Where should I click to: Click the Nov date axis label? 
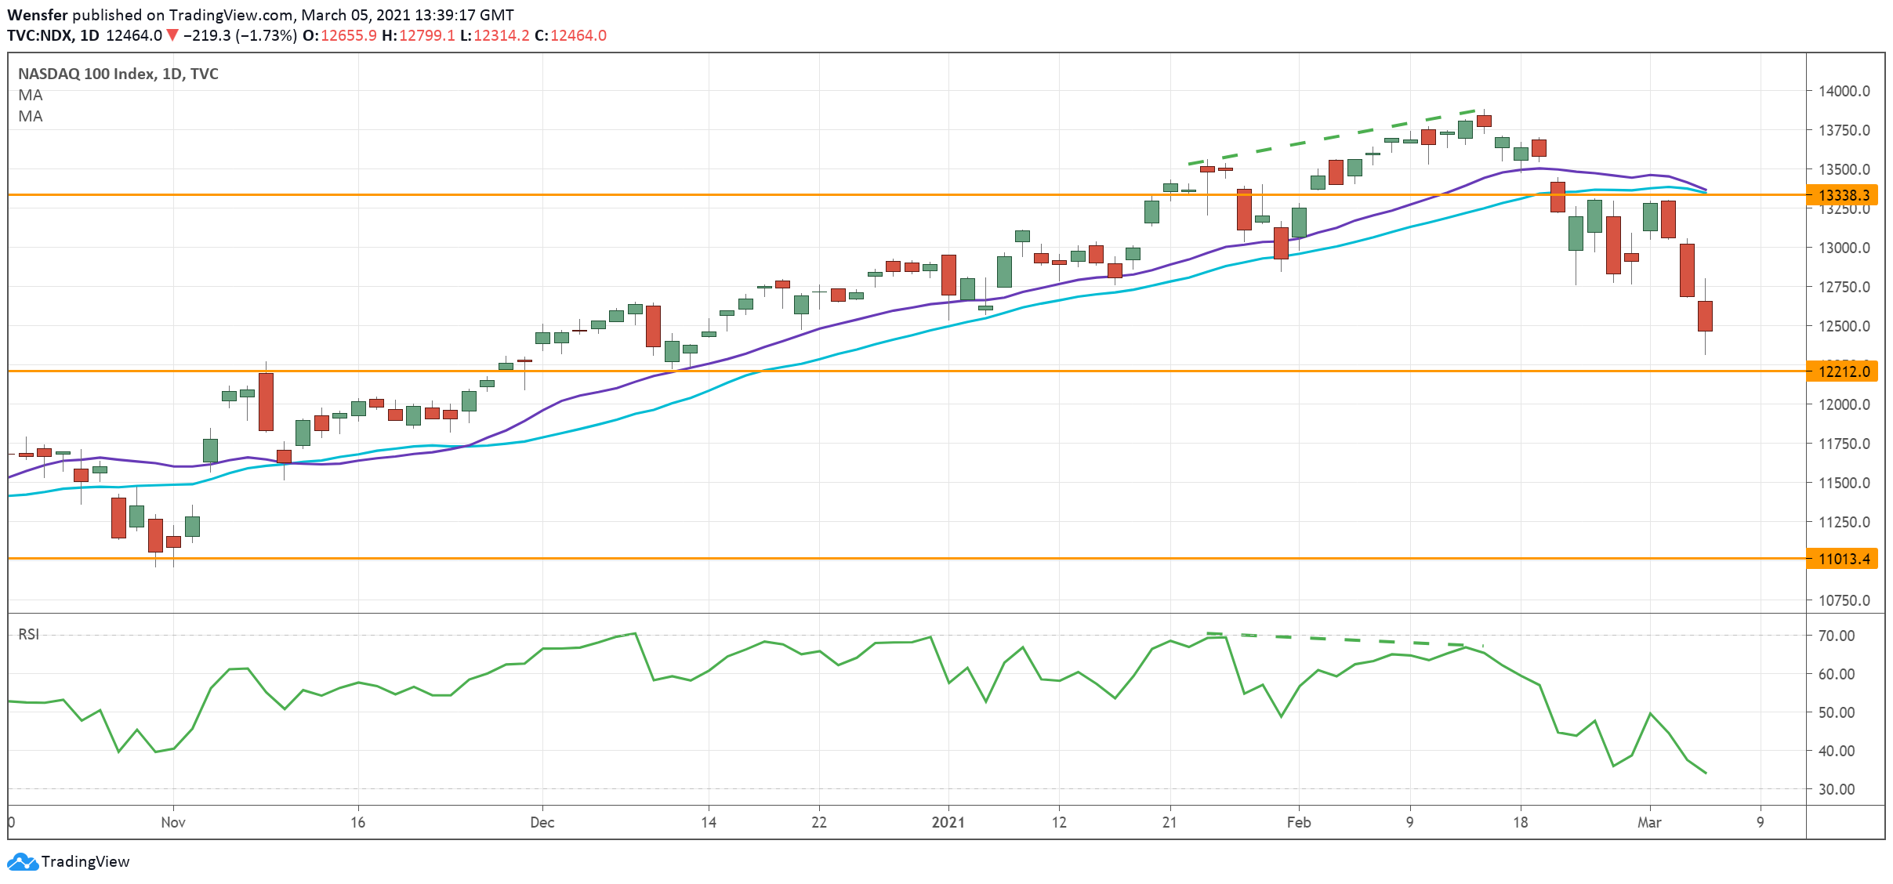pos(172,822)
